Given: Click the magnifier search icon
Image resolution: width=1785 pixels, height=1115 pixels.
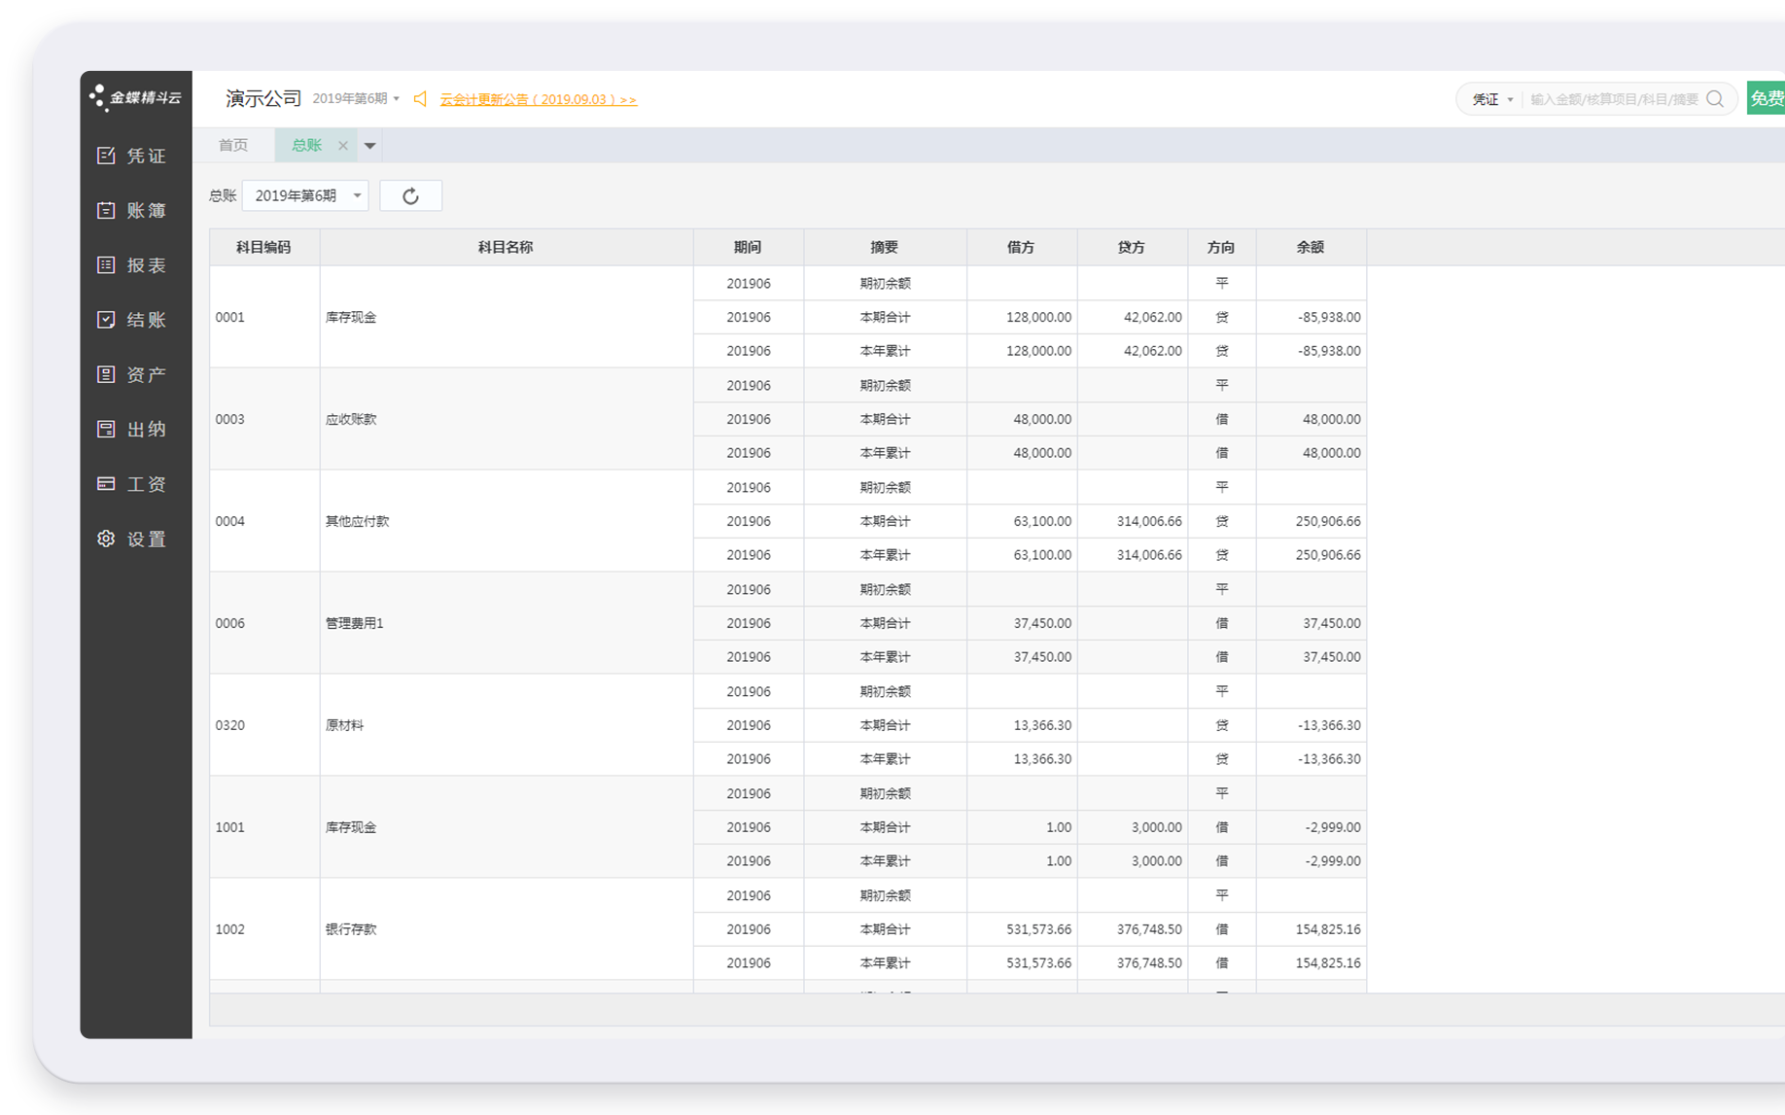Looking at the screenshot, I should [1715, 99].
